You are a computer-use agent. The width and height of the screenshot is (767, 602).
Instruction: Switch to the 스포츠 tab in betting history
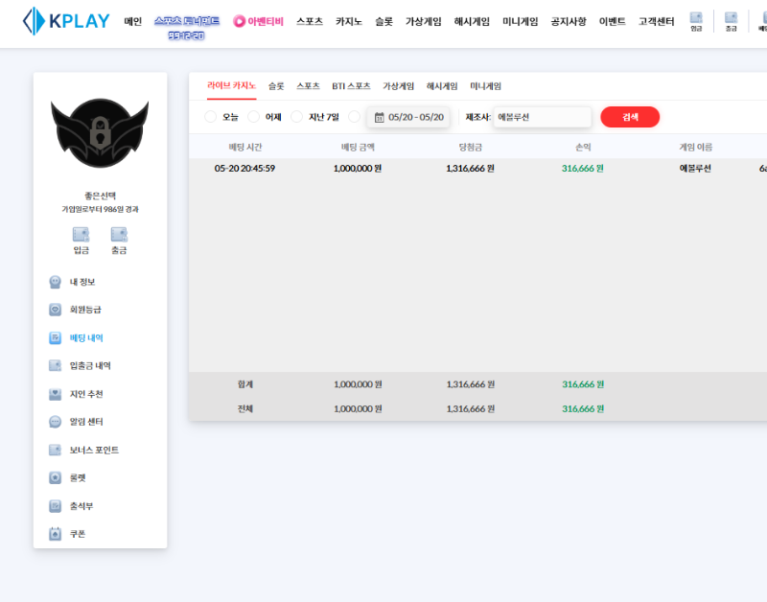point(308,86)
